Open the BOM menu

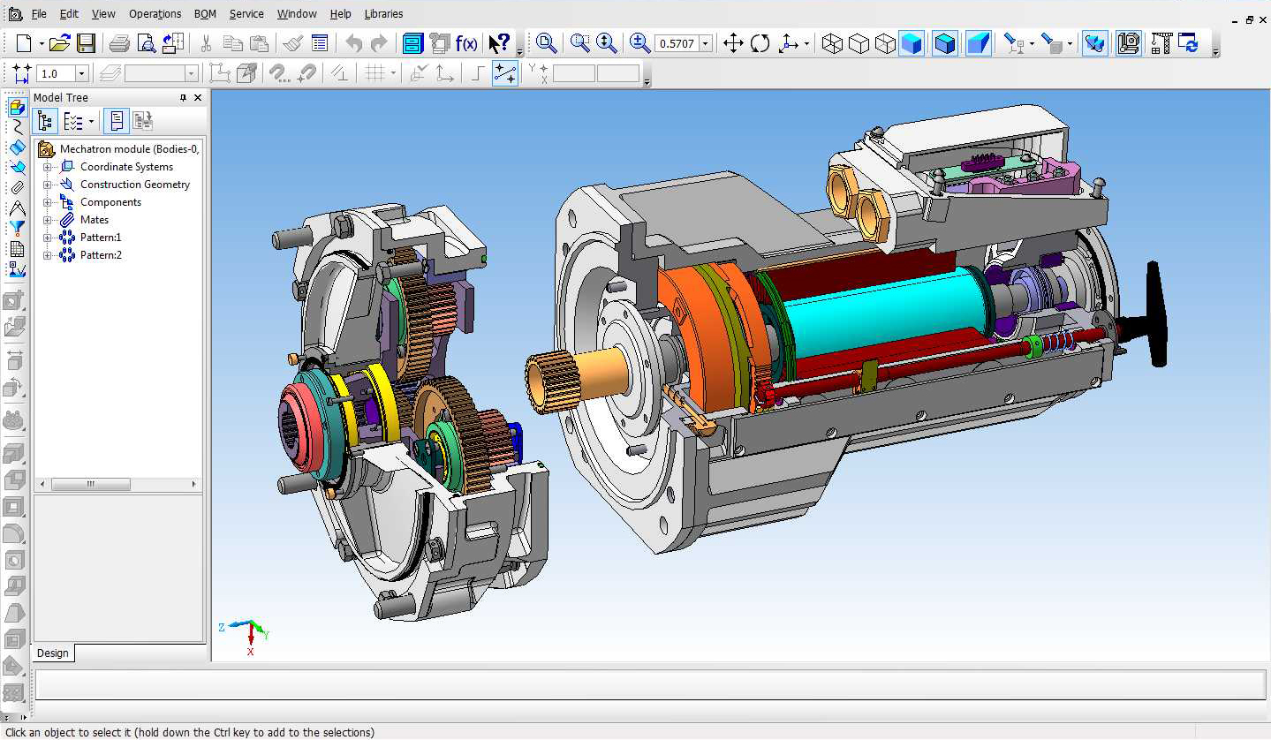click(x=205, y=13)
